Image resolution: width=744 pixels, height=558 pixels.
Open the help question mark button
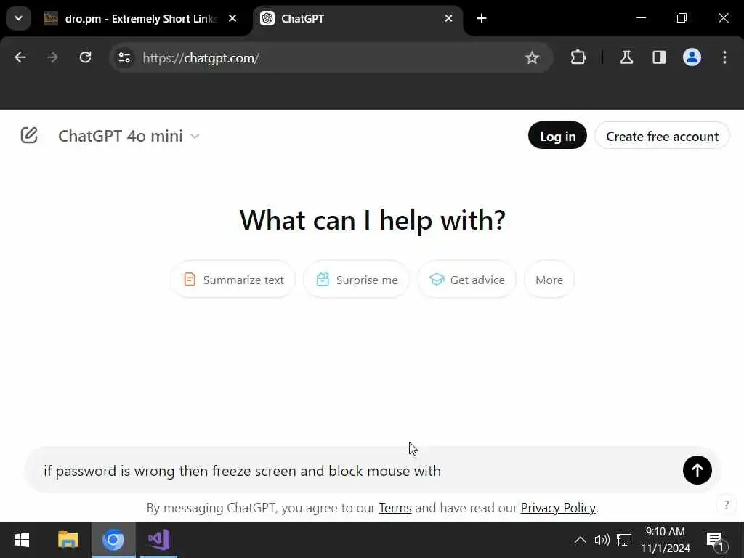(727, 504)
